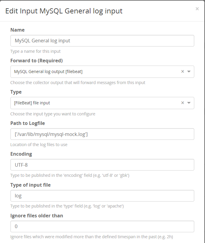Click the Type label above the dropdown
The height and width of the screenshot is (243, 205).
16,92
